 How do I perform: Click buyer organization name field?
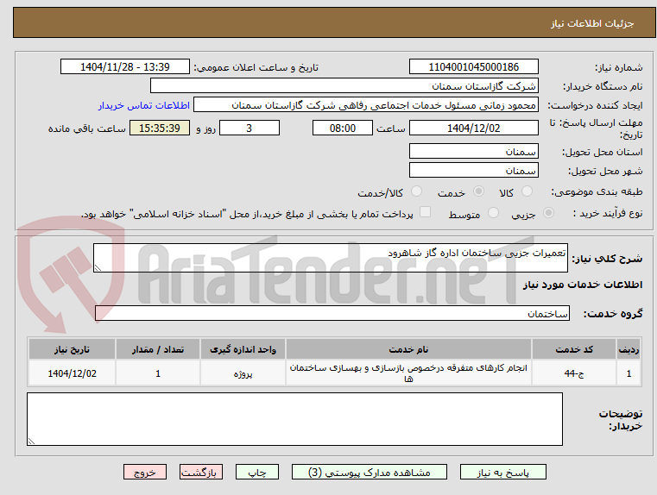click(344, 86)
